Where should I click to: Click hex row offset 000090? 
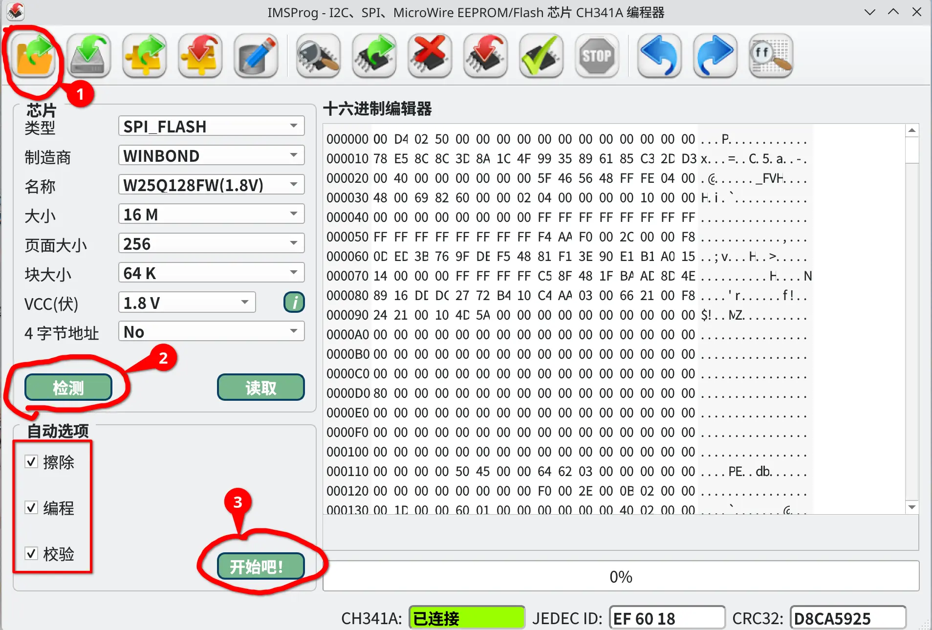[x=347, y=315]
